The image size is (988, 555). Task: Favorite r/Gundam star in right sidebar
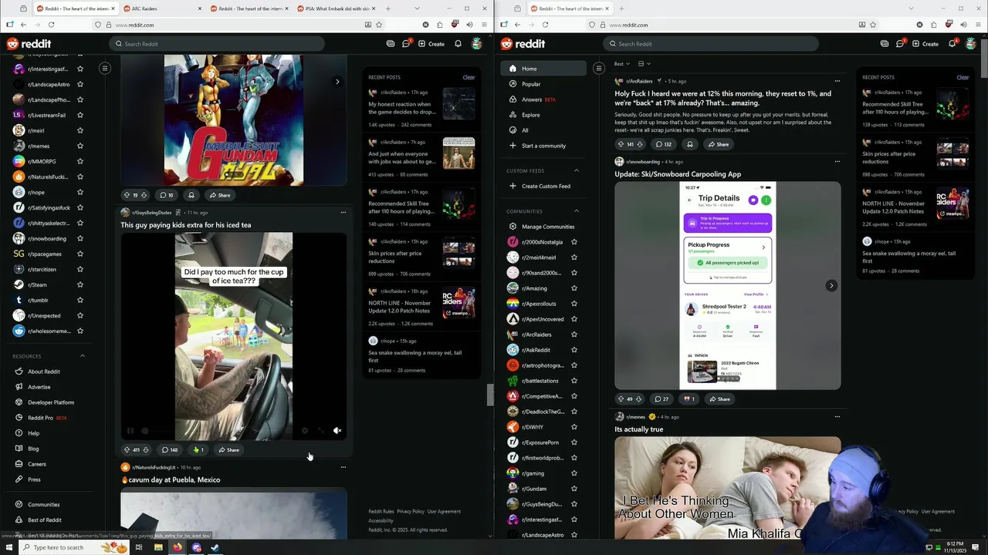(x=574, y=489)
